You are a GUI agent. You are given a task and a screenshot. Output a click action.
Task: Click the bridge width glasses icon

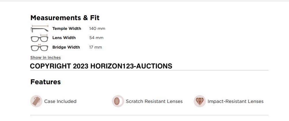pyautogui.click(x=39, y=47)
